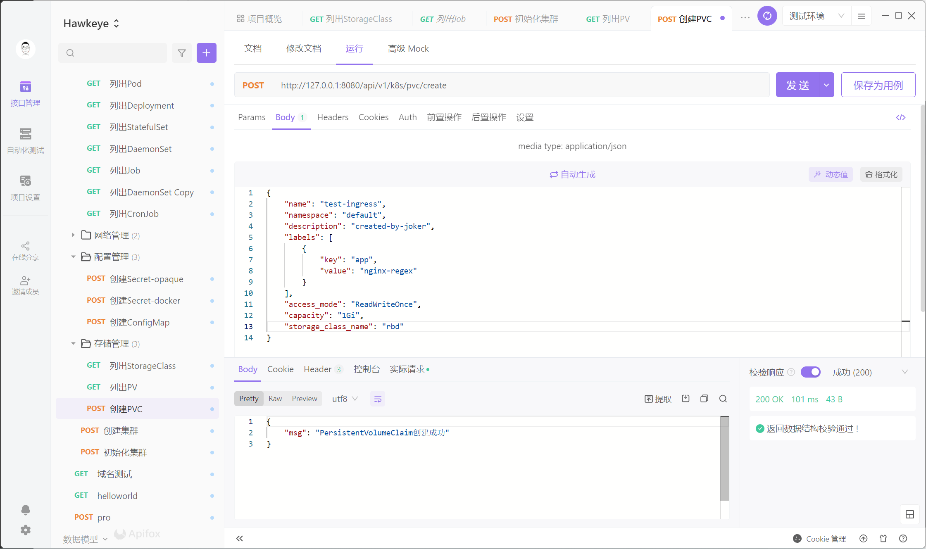Open 测试环境 environment dropdown
Viewport: 926px width, 549px height.
pos(816,16)
